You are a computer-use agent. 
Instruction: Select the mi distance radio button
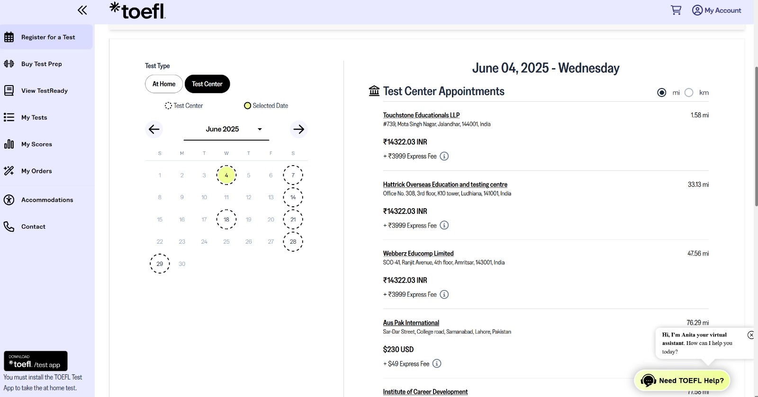(x=662, y=93)
